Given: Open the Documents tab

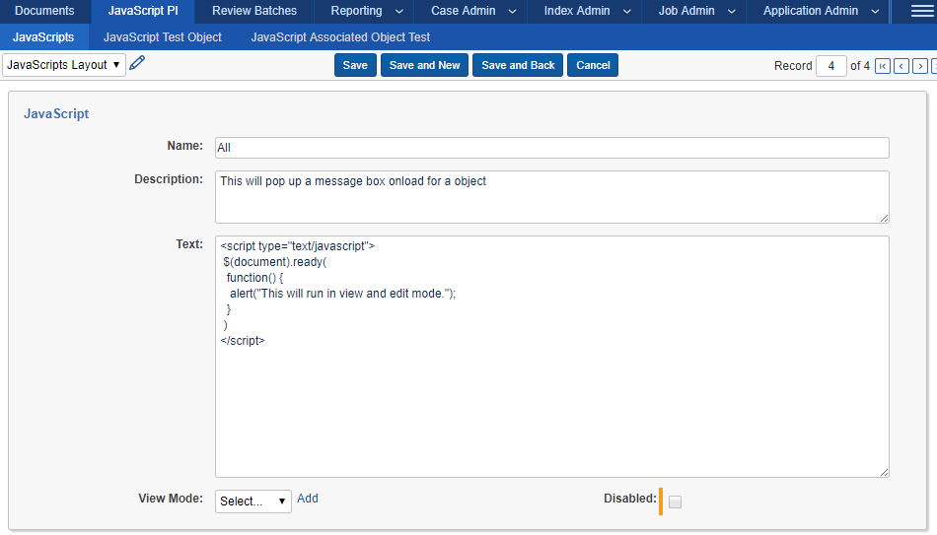Looking at the screenshot, I should point(44,11).
